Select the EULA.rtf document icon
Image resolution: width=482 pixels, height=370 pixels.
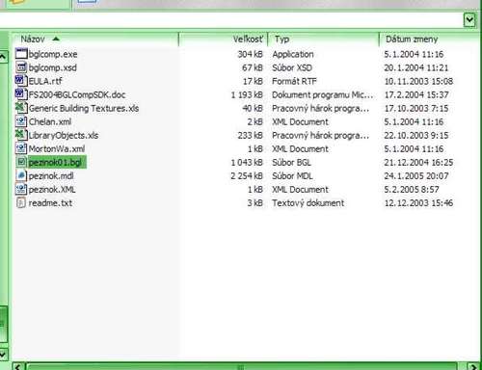pyautogui.click(x=21, y=81)
